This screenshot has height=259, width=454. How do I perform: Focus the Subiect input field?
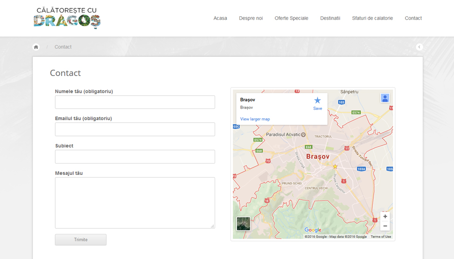tap(135, 157)
